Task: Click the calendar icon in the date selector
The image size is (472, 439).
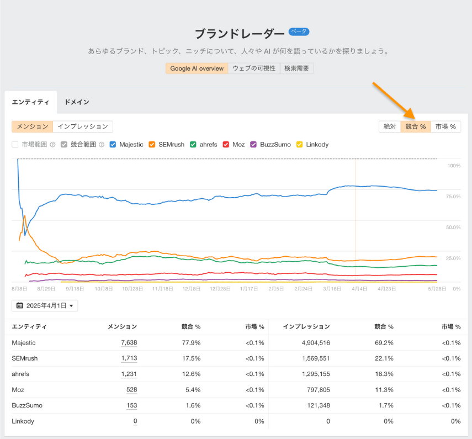Action: point(20,305)
